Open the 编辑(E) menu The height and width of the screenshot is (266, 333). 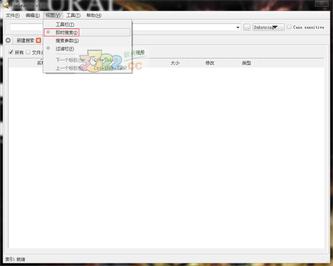click(32, 15)
